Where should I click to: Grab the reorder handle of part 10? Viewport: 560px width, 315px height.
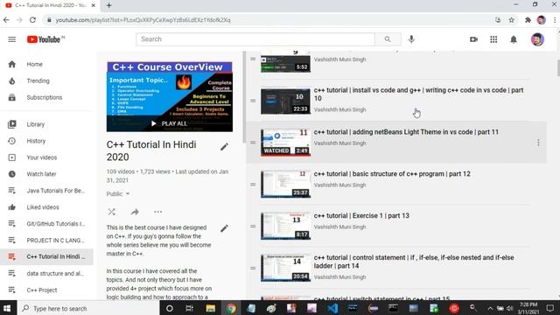253,101
